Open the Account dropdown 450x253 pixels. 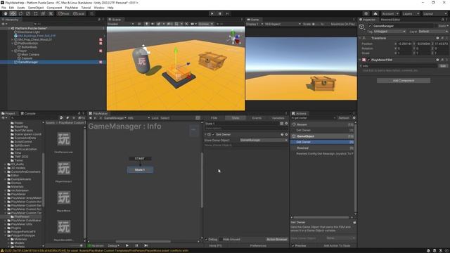pyautogui.click(x=390, y=13)
